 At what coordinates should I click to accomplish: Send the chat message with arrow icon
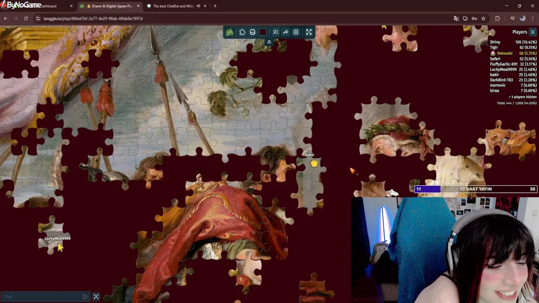coord(85,297)
